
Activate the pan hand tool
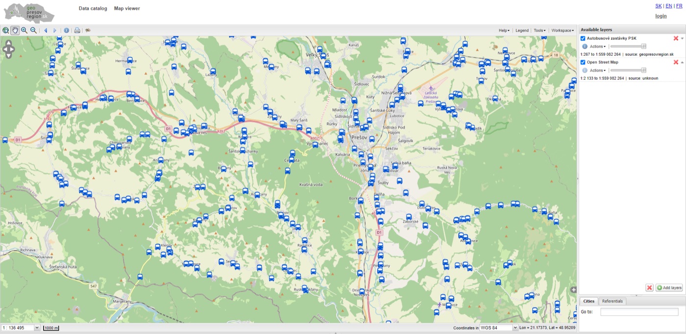[15, 30]
